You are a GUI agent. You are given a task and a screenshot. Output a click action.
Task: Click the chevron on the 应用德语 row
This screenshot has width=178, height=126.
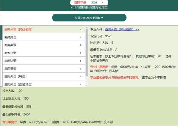81,69
